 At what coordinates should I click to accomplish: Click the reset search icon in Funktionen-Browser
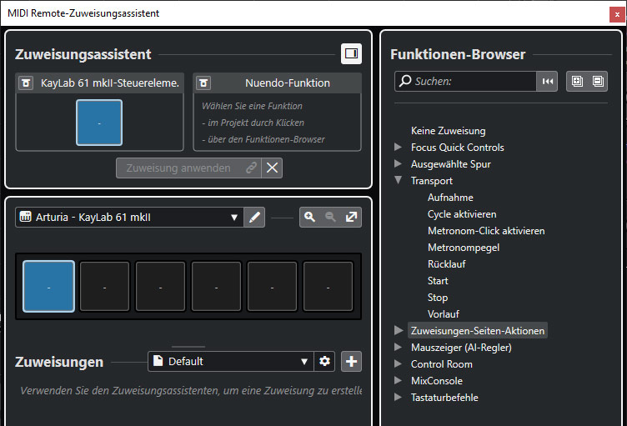(548, 81)
